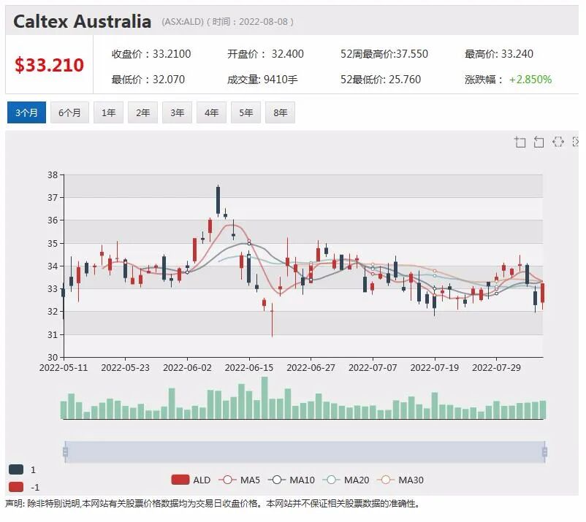Viewport: 586px width, 522px height.
Task: Grab the right handle of range slider
Action: (544, 453)
